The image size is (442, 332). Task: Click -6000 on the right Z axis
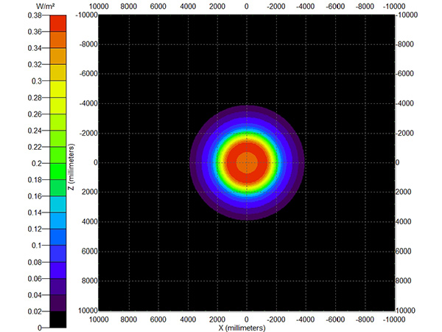[x=404, y=74]
